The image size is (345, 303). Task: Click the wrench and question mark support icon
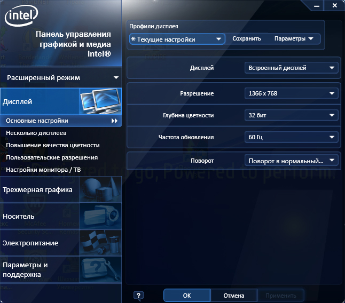[x=100, y=269]
